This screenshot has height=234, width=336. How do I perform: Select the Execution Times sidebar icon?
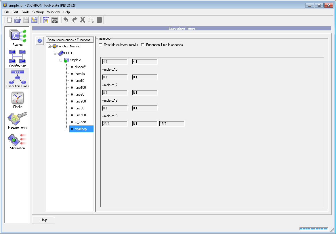[17, 79]
